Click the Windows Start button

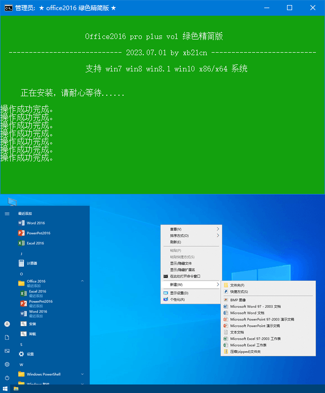click(5, 389)
